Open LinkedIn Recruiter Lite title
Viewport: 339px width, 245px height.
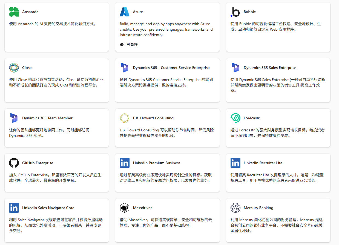point(263,163)
